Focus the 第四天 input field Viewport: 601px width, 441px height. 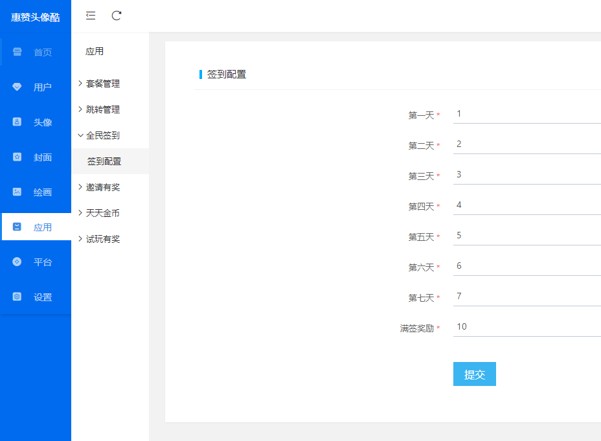pyautogui.click(x=527, y=205)
